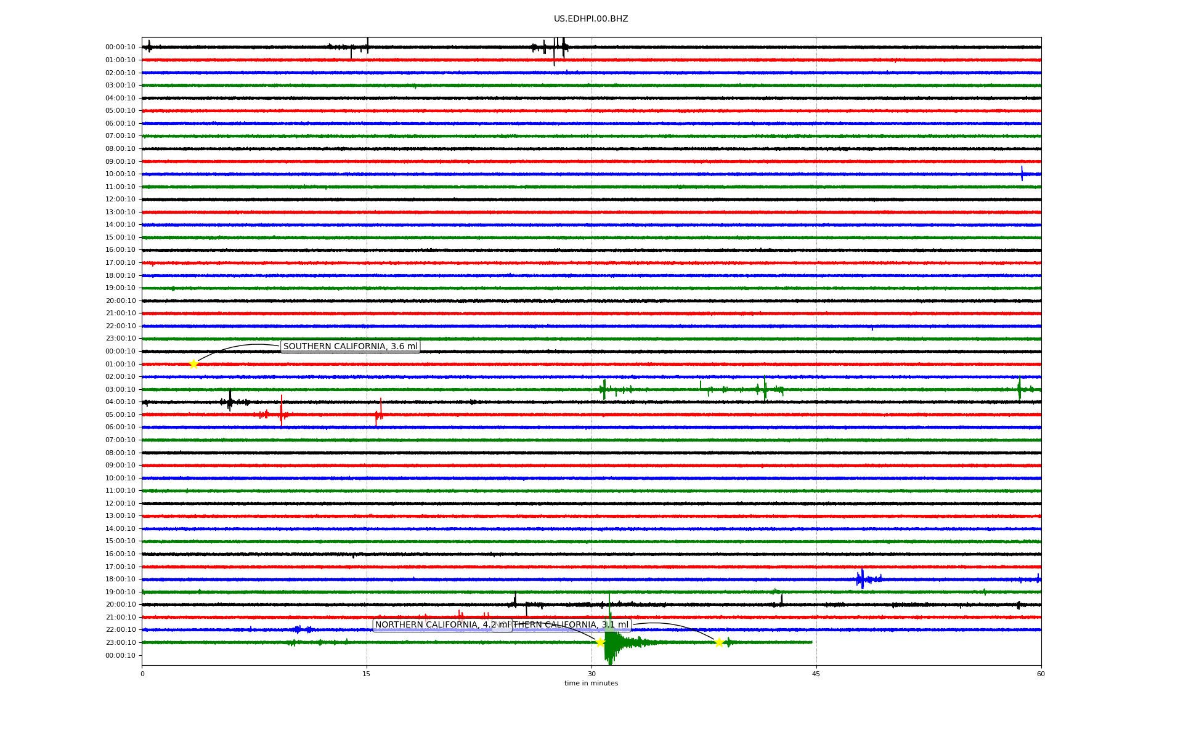The width and height of the screenshot is (1183, 739).
Task: Click the US.EDHPI.00.BHZ plot title
Action: (590, 19)
